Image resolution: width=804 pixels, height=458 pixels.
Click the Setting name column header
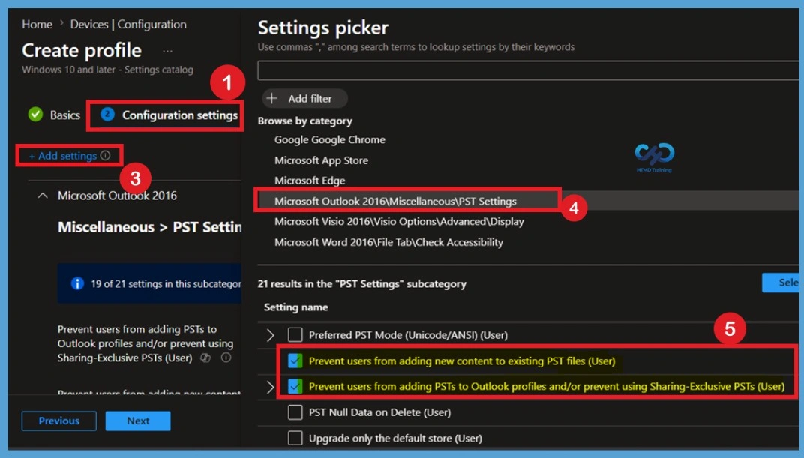click(x=295, y=307)
